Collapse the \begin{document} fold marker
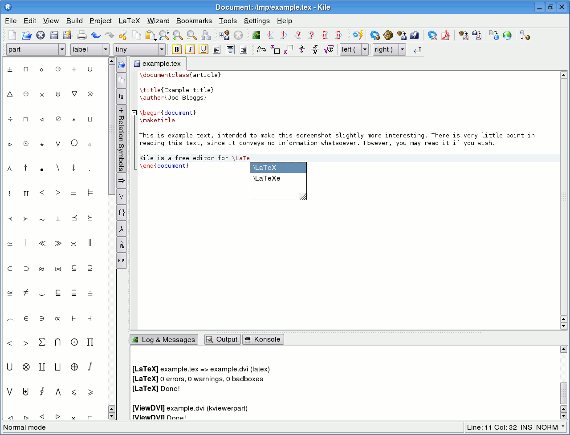570x435 pixels. (x=134, y=113)
